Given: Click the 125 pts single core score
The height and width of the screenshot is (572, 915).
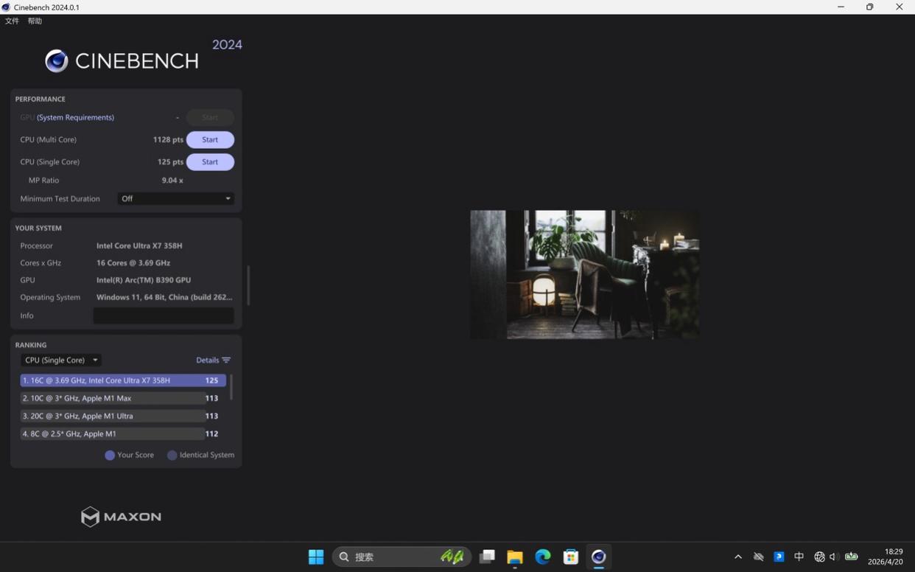Looking at the screenshot, I should [170, 161].
